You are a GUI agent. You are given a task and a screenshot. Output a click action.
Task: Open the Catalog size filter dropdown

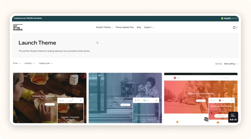pyautogui.click(x=46, y=63)
